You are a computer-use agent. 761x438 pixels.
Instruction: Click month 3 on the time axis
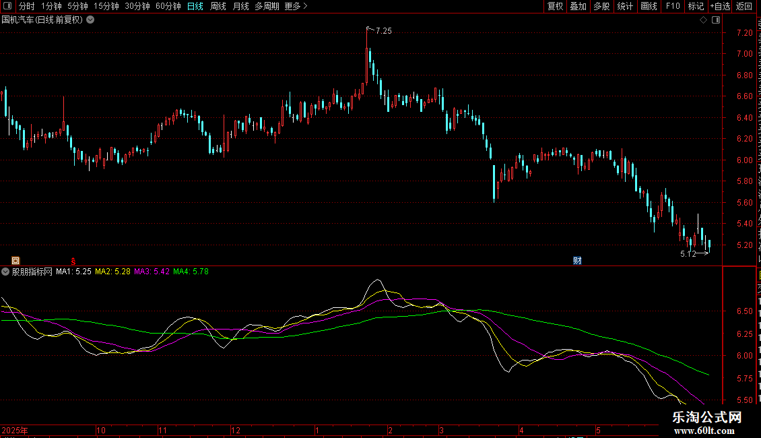[441, 430]
